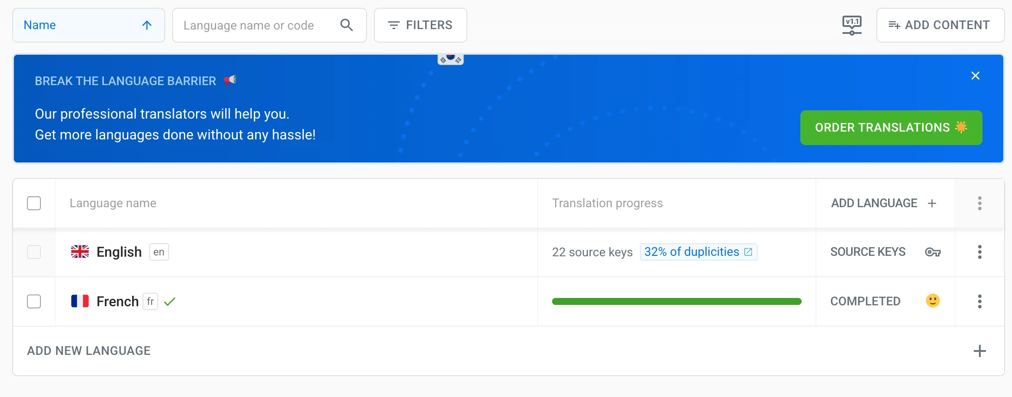Toggle the English row checkbox

tap(34, 252)
